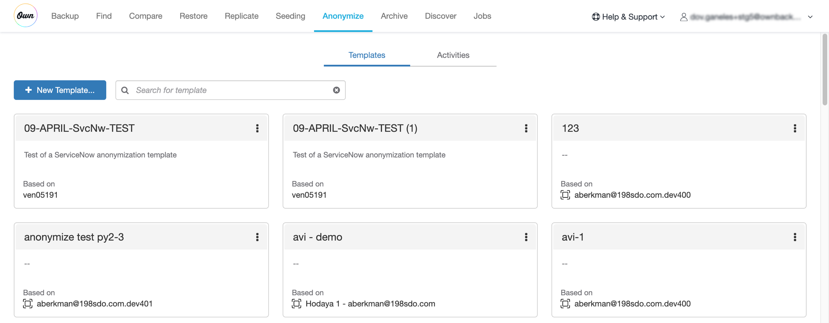Screen dimensions: 829x323
Task: Open kebab menu for 09-APRIL-SvcNw-TEST card
Action: click(x=257, y=128)
